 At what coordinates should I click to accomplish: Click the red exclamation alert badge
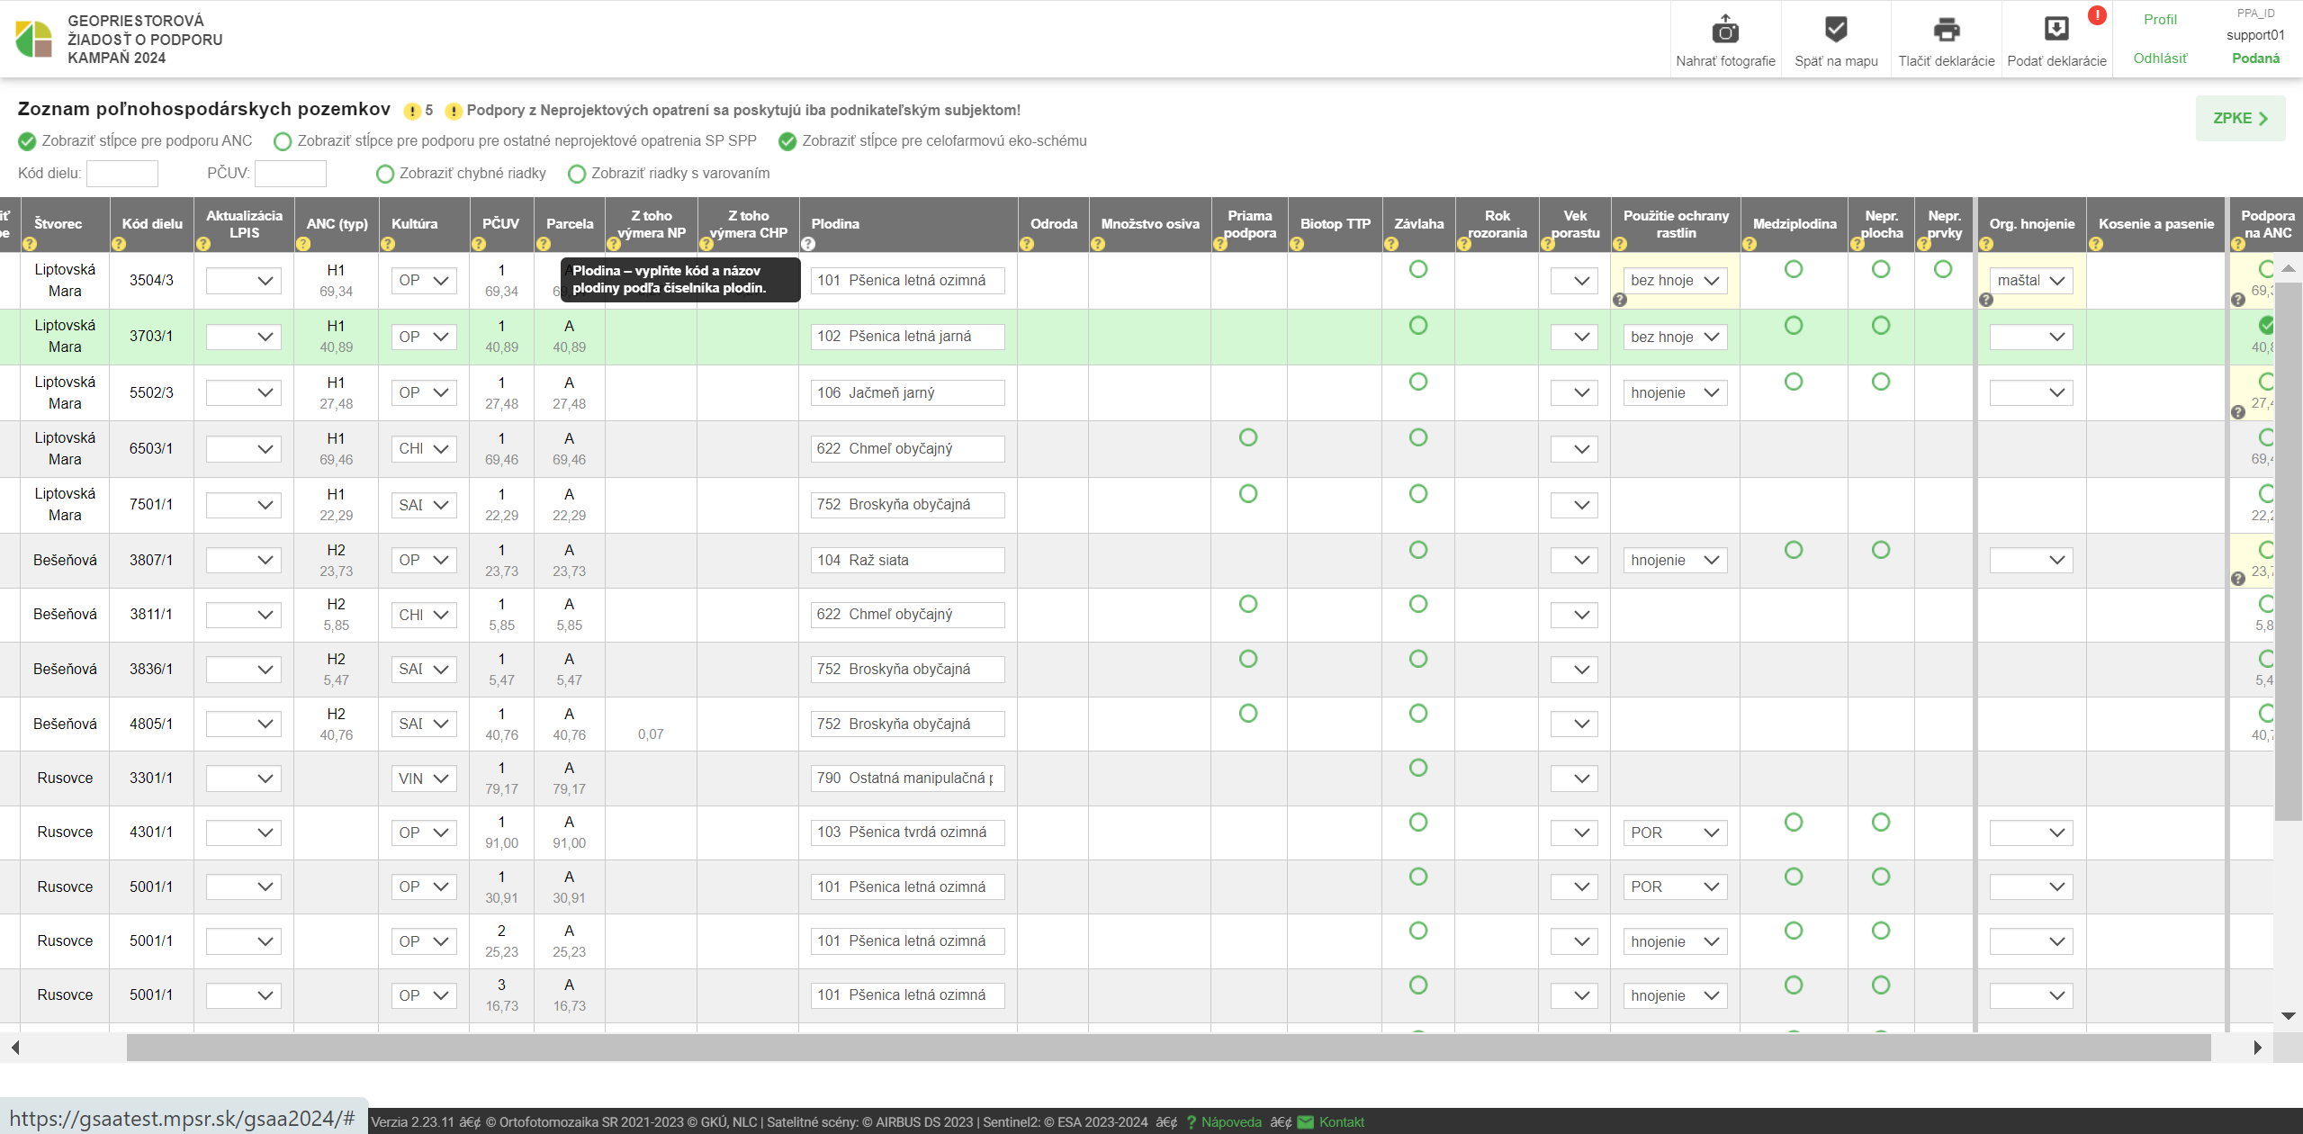[x=2097, y=15]
